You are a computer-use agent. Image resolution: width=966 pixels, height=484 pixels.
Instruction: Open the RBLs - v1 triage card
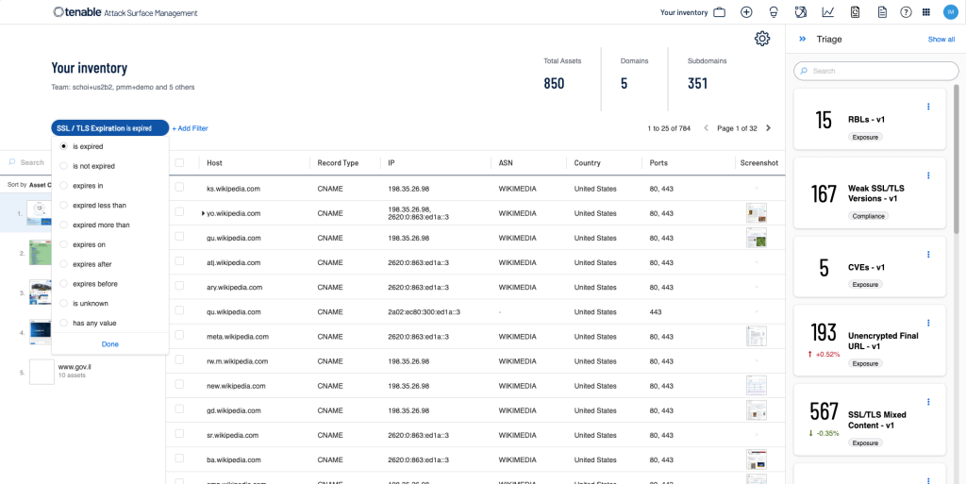point(869,119)
